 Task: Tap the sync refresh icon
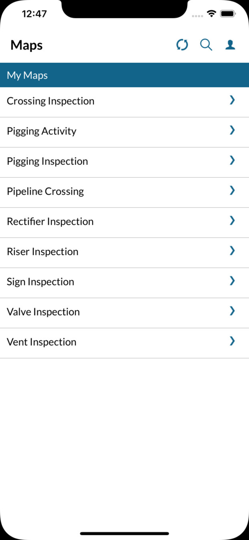182,45
